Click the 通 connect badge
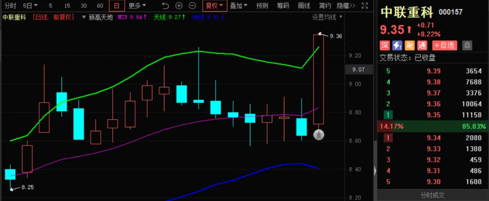The image size is (489, 201). click(422, 46)
